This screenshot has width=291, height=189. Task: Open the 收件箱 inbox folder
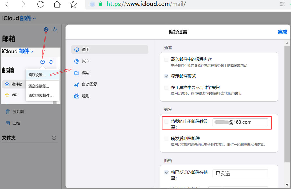click(x=14, y=84)
